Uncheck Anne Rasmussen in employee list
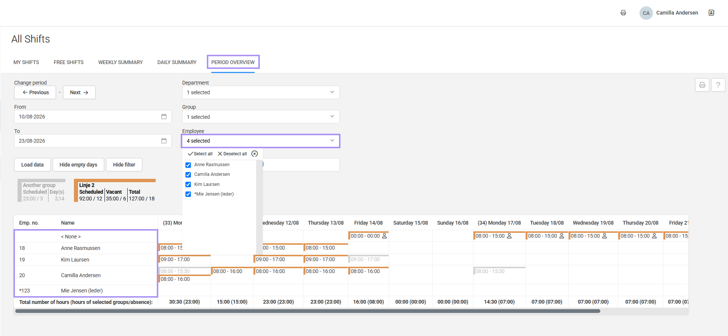The image size is (728, 336). click(x=188, y=165)
